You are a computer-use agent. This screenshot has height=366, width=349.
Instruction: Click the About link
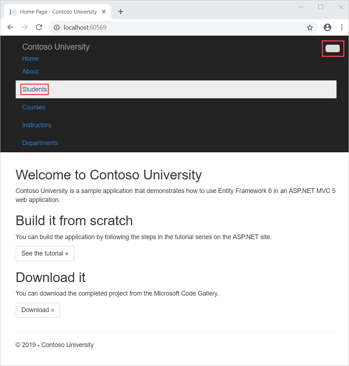coord(30,71)
